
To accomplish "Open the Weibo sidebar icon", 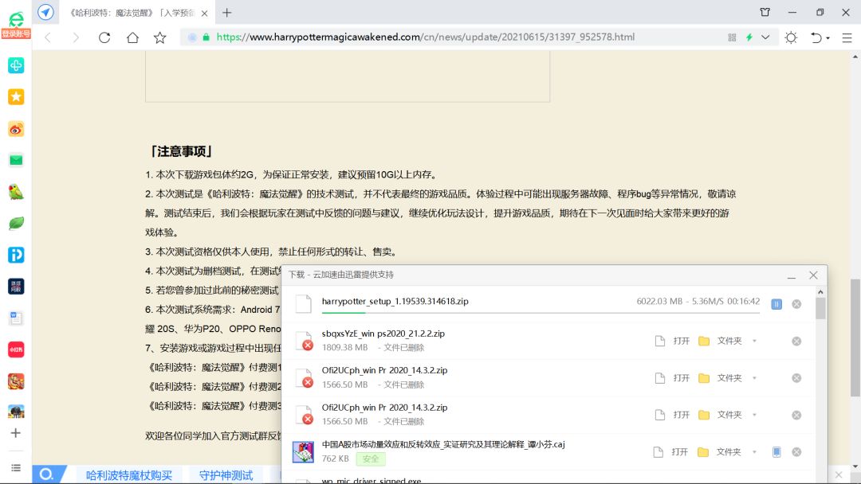I will [16, 129].
